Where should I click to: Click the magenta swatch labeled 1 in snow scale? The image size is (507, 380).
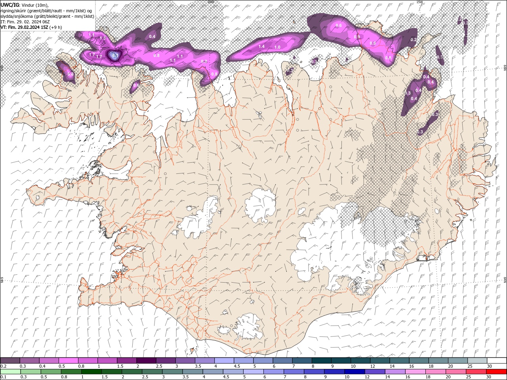(107, 361)
